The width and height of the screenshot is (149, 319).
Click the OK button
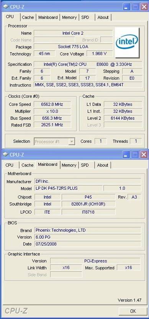coord(133,311)
